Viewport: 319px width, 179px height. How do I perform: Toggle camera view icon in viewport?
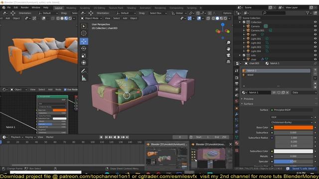point(228,55)
